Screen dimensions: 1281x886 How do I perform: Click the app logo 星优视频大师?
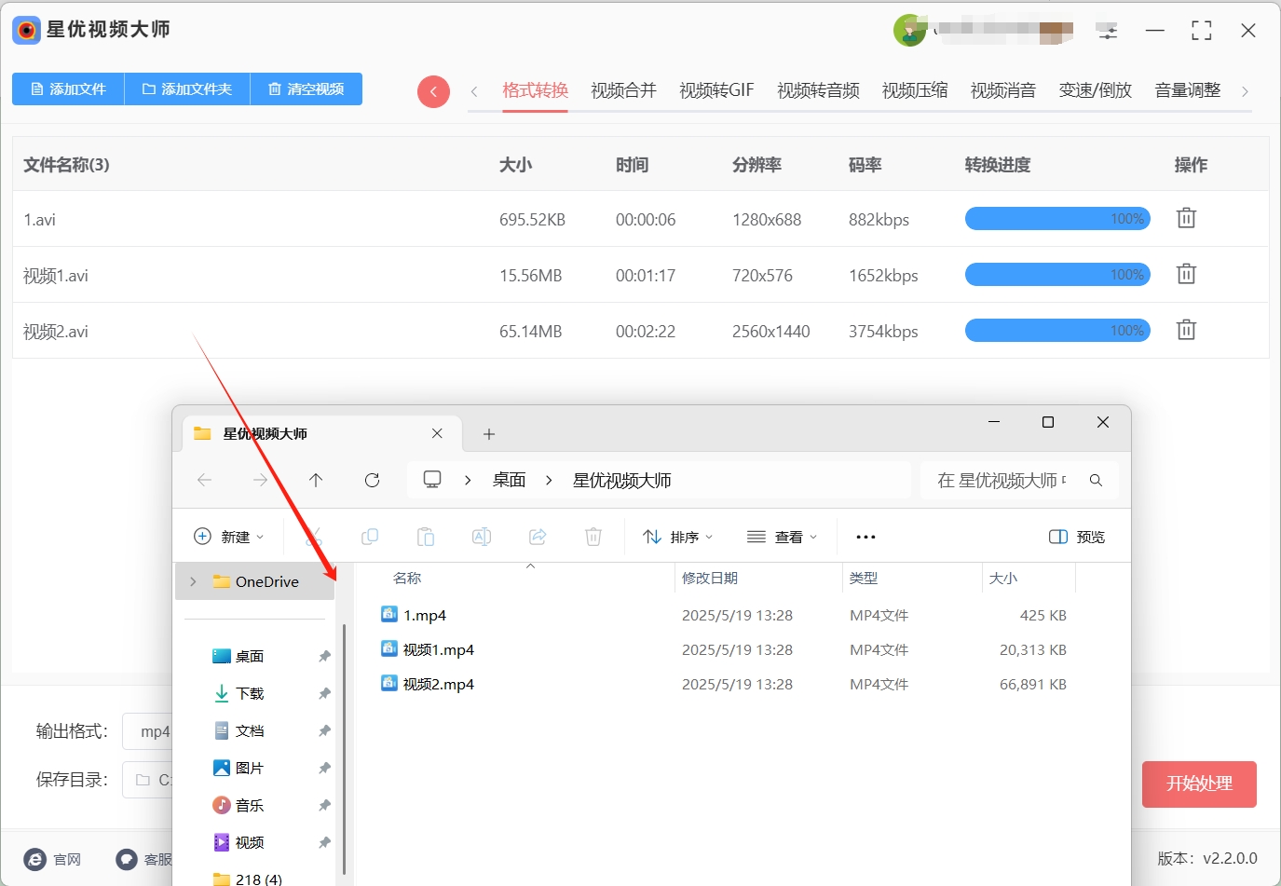pos(26,30)
